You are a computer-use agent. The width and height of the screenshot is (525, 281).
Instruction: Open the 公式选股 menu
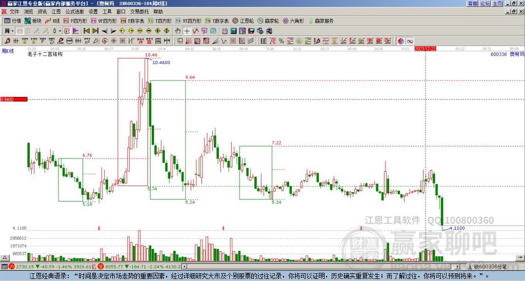(x=74, y=12)
